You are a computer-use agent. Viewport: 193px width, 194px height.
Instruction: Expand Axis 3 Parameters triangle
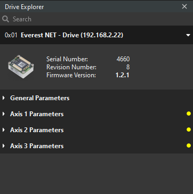tap(4, 146)
